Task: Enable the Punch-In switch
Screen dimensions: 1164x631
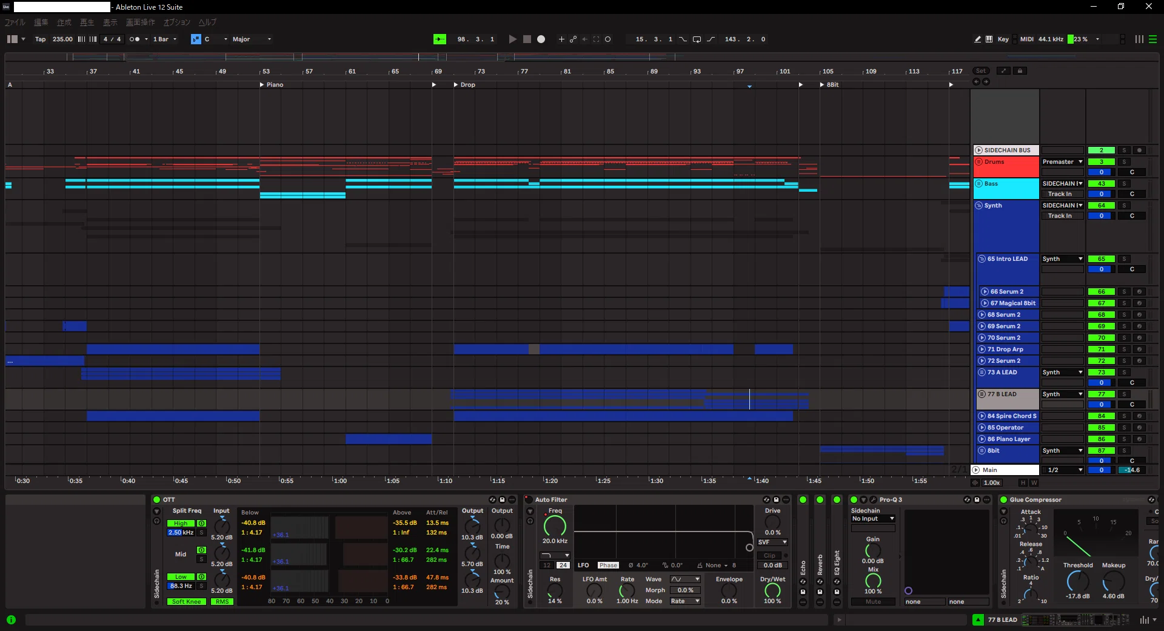Action: (683, 39)
